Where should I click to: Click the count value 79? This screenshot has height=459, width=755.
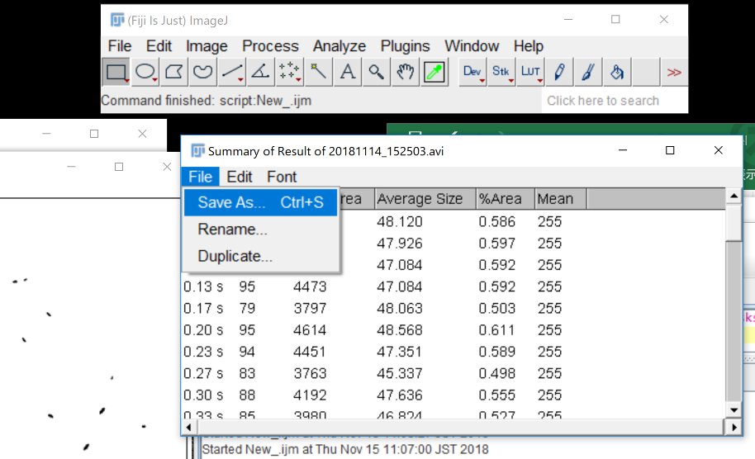coord(247,309)
